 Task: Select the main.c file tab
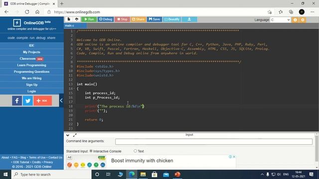[x=75, y=25]
